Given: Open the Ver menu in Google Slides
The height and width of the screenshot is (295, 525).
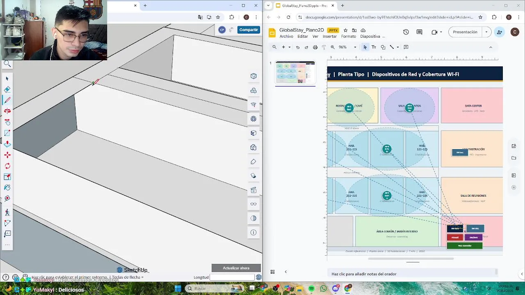Looking at the screenshot, I should click(x=315, y=36).
